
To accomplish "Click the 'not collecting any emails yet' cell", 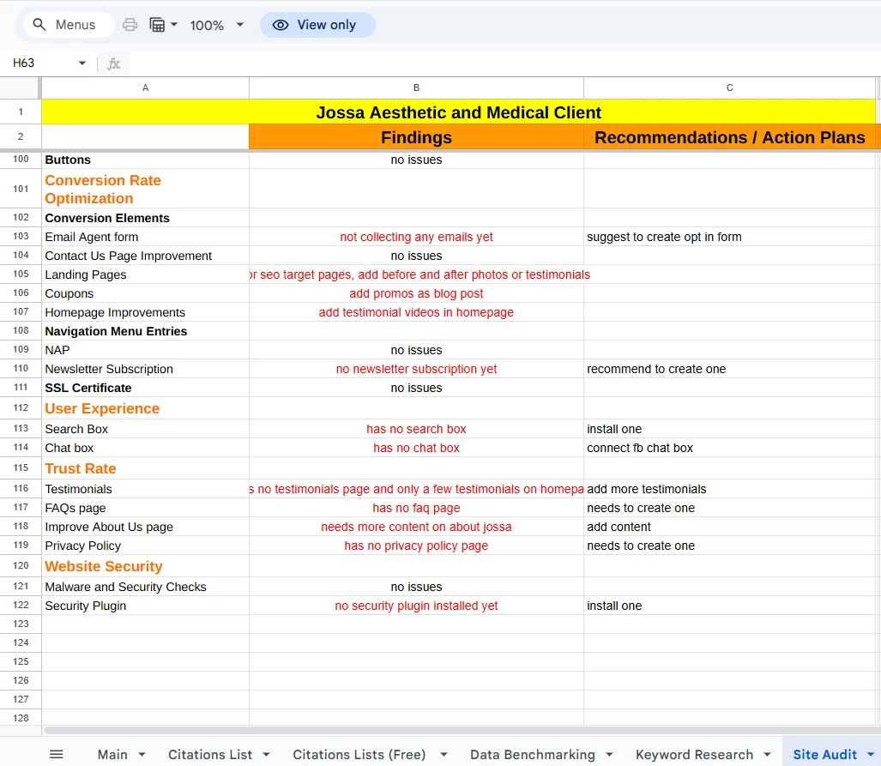I will point(416,237).
